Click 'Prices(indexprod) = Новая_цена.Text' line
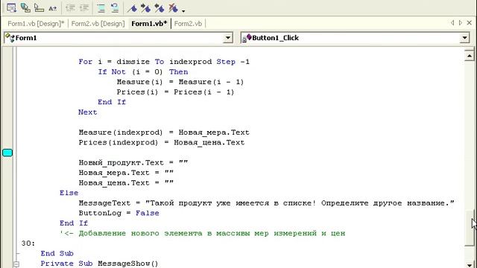The image size is (477, 268). 162,142
